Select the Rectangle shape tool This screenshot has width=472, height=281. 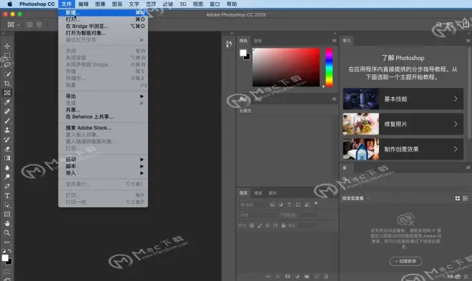click(7, 215)
